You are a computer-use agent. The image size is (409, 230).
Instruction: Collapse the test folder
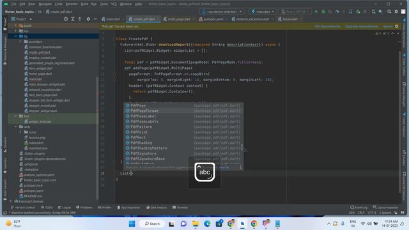point(15,116)
